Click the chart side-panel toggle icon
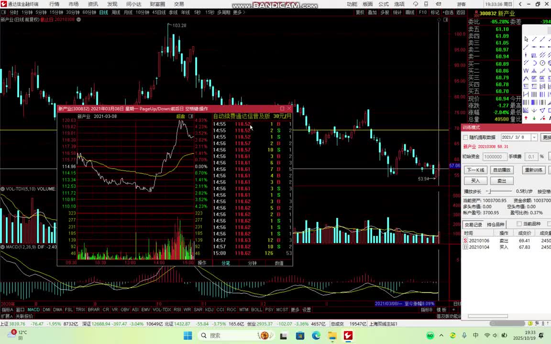 (x=446, y=20)
